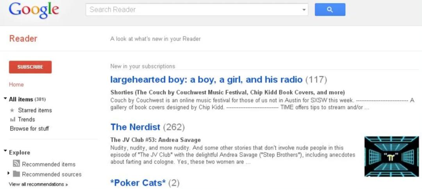
Task: Open The JV Club #53 article title
Action: coord(156,140)
